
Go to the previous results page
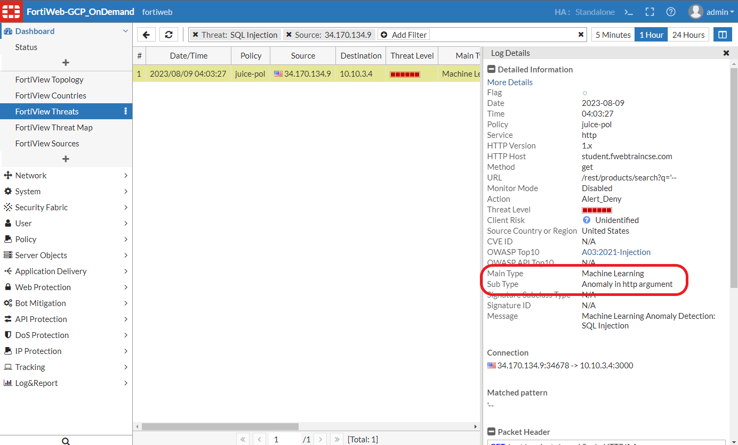point(259,439)
